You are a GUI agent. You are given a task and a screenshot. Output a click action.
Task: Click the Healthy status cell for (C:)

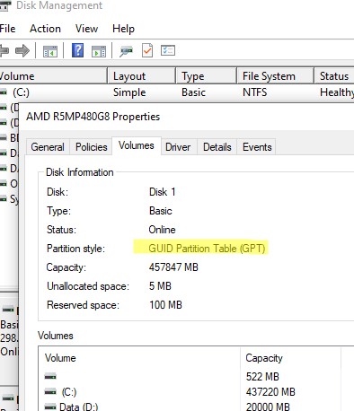pos(337,92)
